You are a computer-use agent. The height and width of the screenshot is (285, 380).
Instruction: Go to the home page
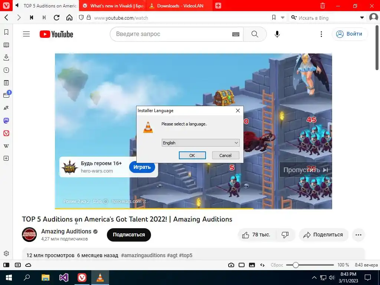[69, 17]
